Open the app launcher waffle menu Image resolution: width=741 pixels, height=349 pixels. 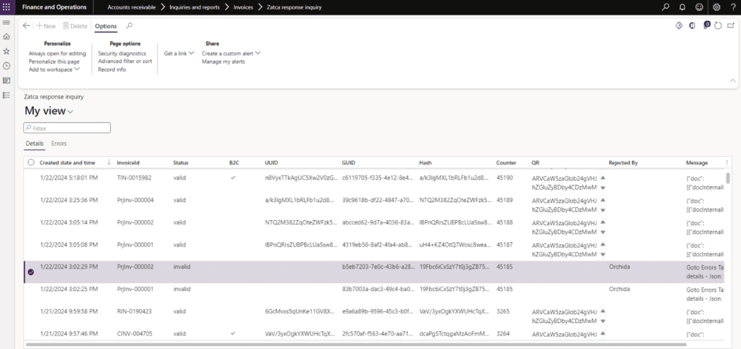pos(6,7)
